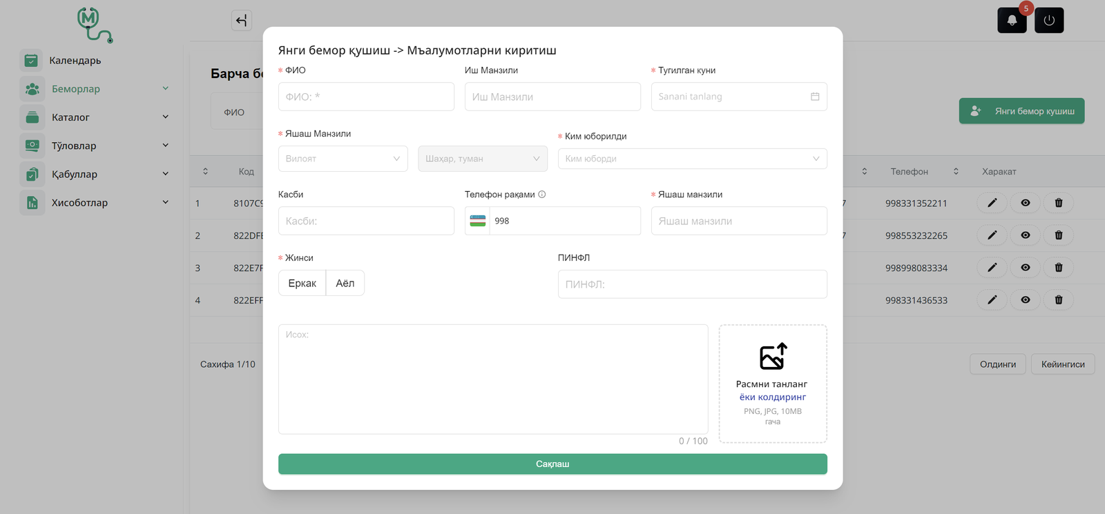View the patient with phone 998553232265

[1026, 235]
